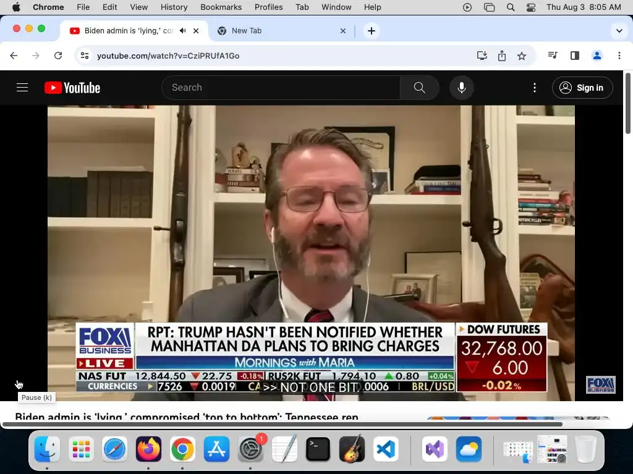Launch GarageBand from the Dock
Screen dimensions: 633x474
click(352, 449)
